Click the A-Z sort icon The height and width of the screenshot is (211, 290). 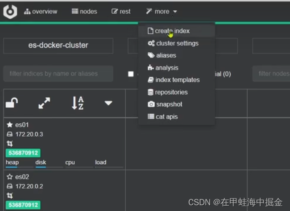click(78, 103)
